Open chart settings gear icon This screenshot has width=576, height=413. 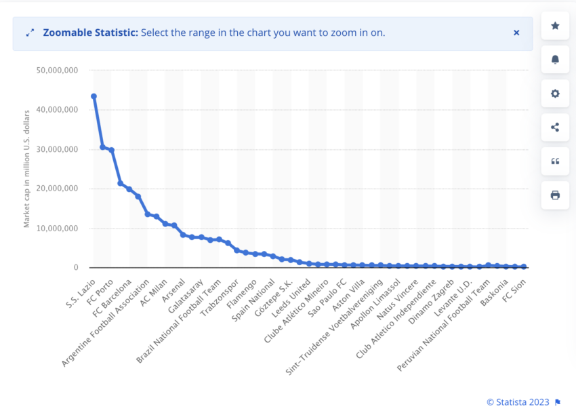[x=555, y=94]
